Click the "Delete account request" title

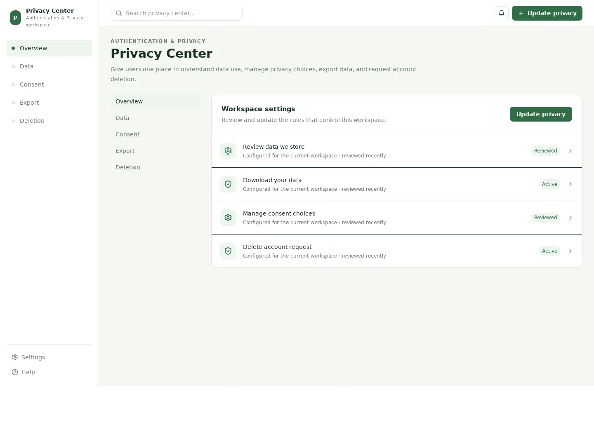pyautogui.click(x=277, y=247)
